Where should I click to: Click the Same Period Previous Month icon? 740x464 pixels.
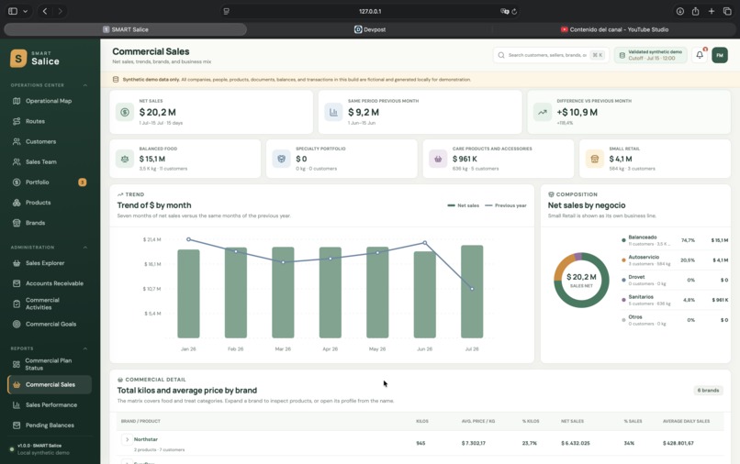[333, 112]
